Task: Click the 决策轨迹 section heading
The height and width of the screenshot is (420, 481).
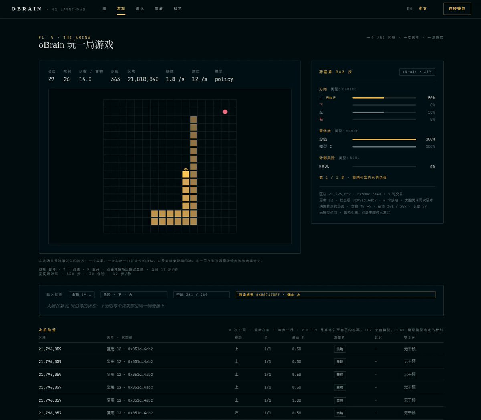Action: tap(47, 330)
